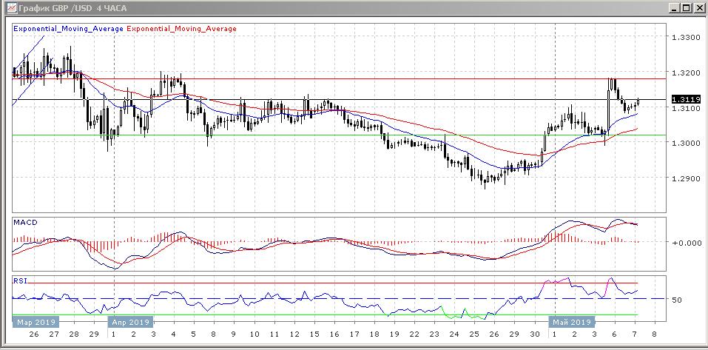Select the Мар 2019 month marker
Image resolution: width=708 pixels, height=350 pixels.
click(34, 323)
